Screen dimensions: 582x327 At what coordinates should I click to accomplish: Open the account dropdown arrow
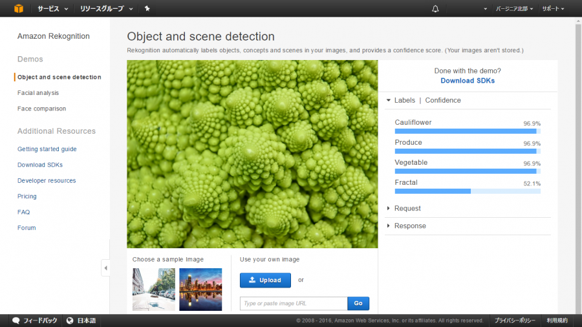point(485,8)
